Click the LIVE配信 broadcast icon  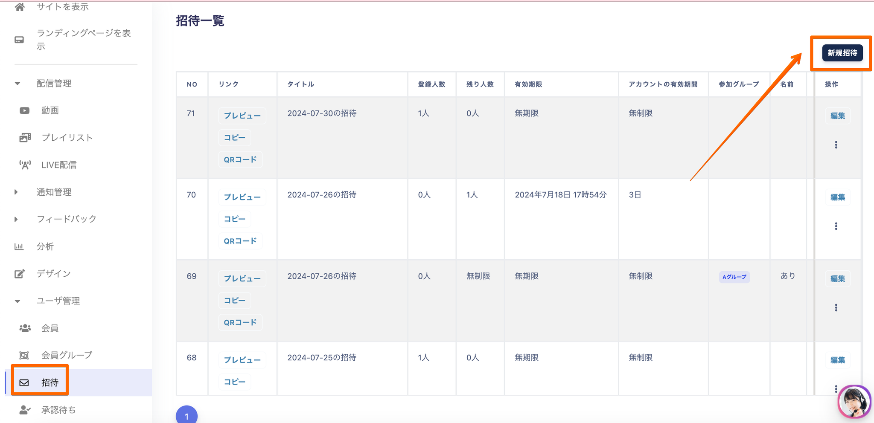coord(25,165)
